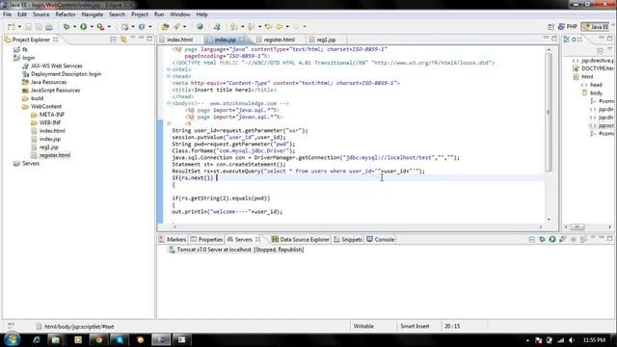Open the Markers tab
The height and width of the screenshot is (347, 617).
pyautogui.click(x=173, y=239)
